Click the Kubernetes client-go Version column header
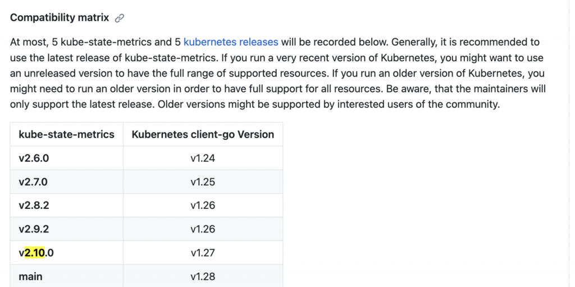Image resolution: width=575 pixels, height=287 pixels. [x=203, y=134]
